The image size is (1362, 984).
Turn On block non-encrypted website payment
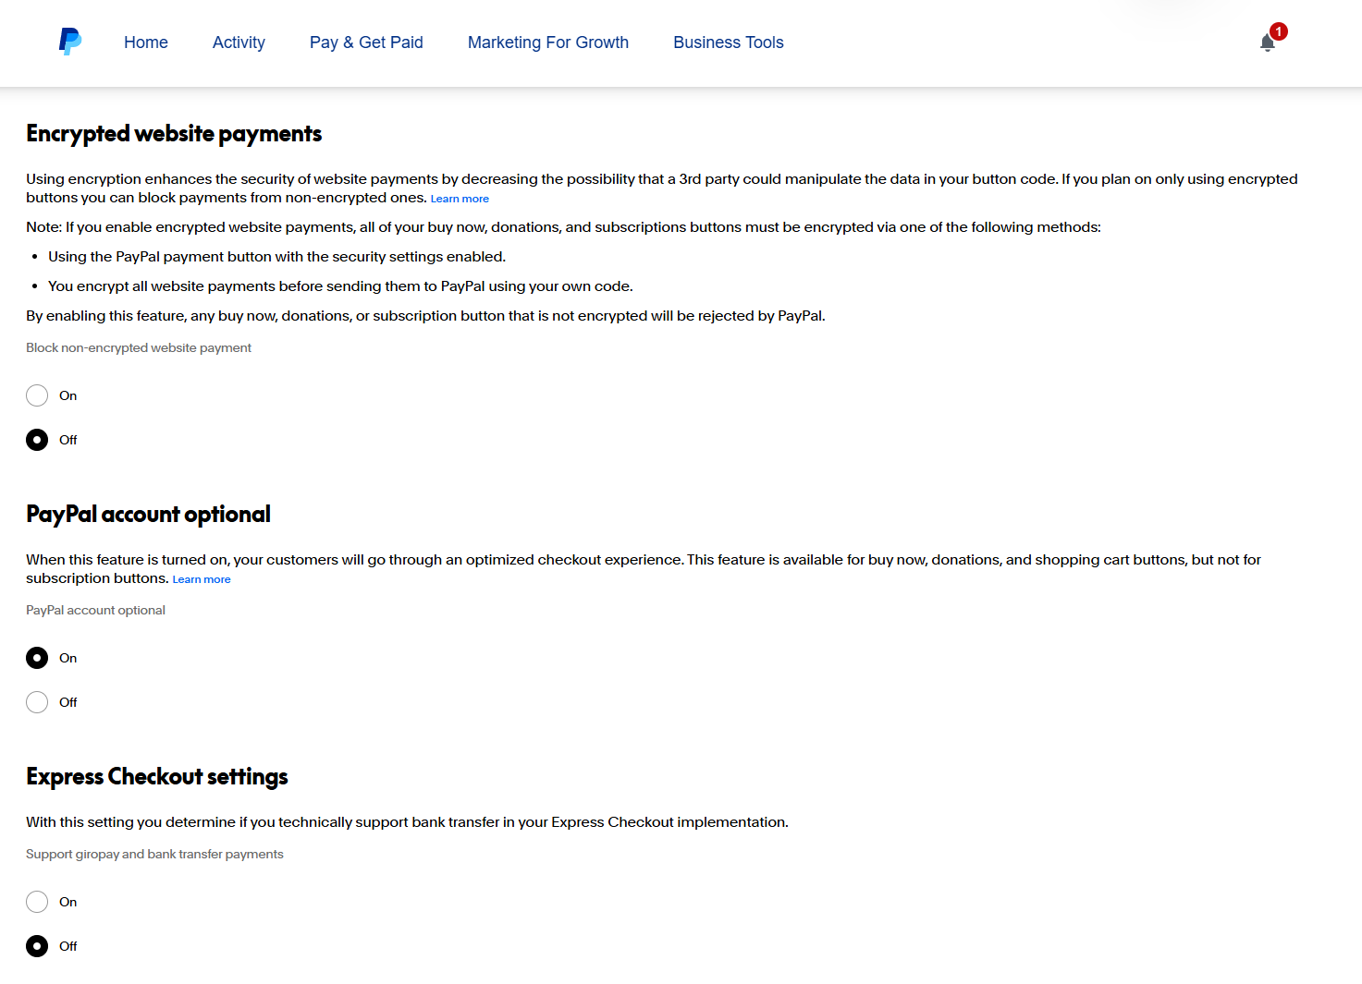(37, 395)
